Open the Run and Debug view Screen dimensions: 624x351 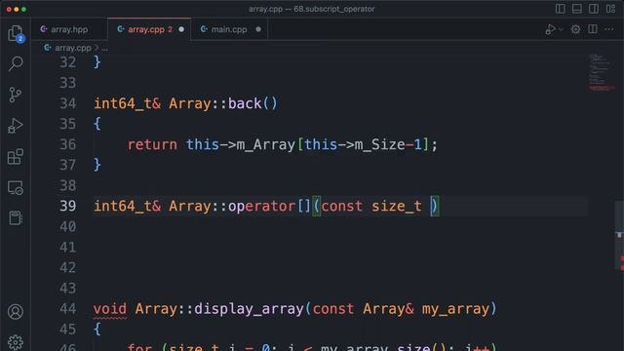tap(16, 126)
